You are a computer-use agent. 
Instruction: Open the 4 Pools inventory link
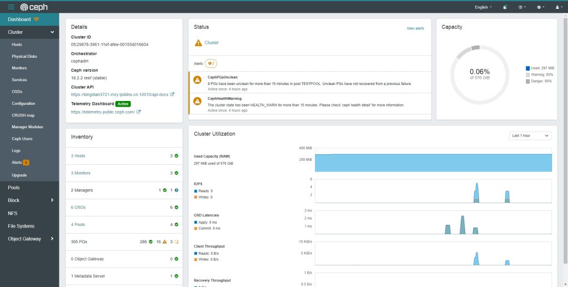(78, 225)
